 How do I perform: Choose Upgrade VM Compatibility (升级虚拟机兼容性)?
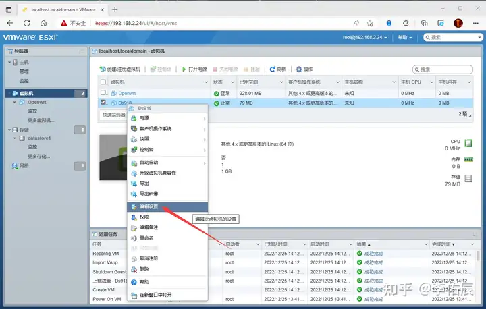point(167,173)
